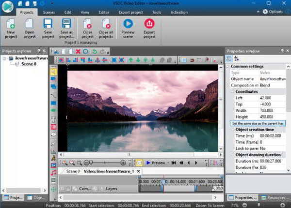Open the Export project ribbon tab
This screenshot has width=291, height=208.
point(131,11)
